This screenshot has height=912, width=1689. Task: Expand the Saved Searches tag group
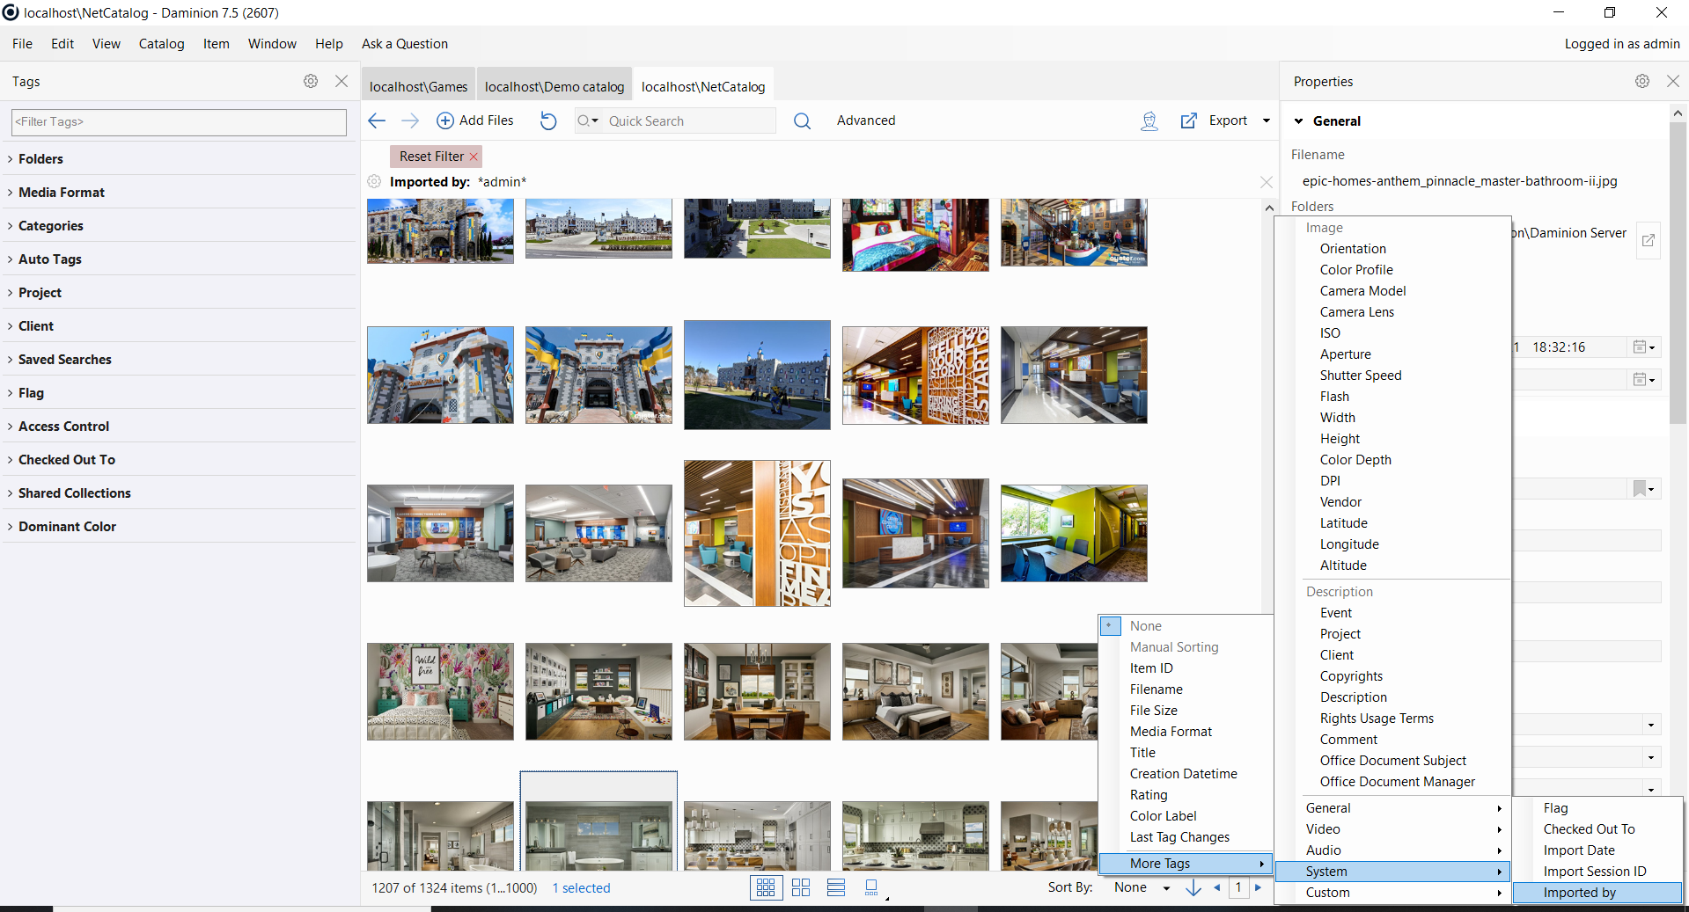pyautogui.click(x=63, y=359)
